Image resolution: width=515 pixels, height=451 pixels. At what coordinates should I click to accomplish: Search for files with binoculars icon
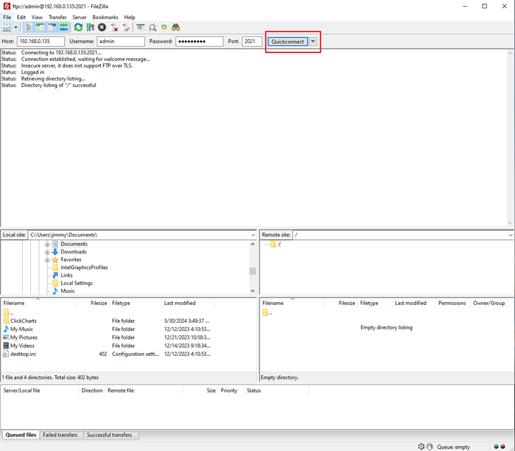(176, 27)
